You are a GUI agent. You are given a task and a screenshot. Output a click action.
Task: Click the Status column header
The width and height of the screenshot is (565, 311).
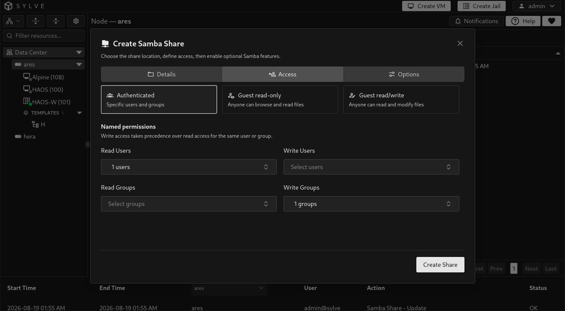538,288
